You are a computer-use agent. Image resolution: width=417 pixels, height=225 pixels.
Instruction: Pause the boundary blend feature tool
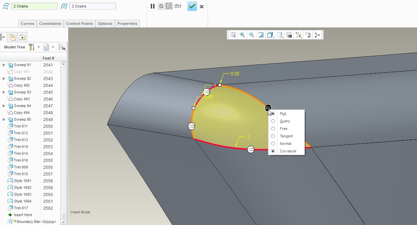click(152, 6)
